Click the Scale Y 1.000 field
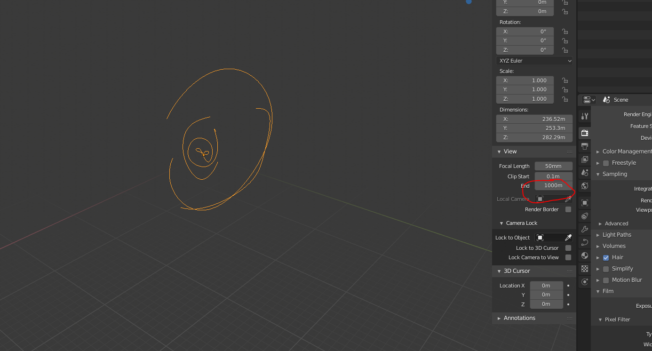The height and width of the screenshot is (351, 652). 525,89
